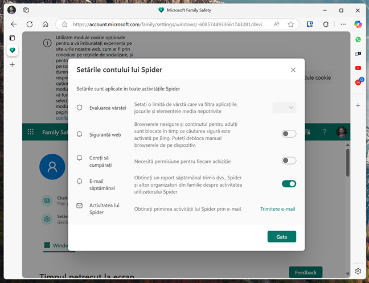Screen dimensions: 369x283
Task: Open the Extensions puzzle icon
Action: (326, 24)
